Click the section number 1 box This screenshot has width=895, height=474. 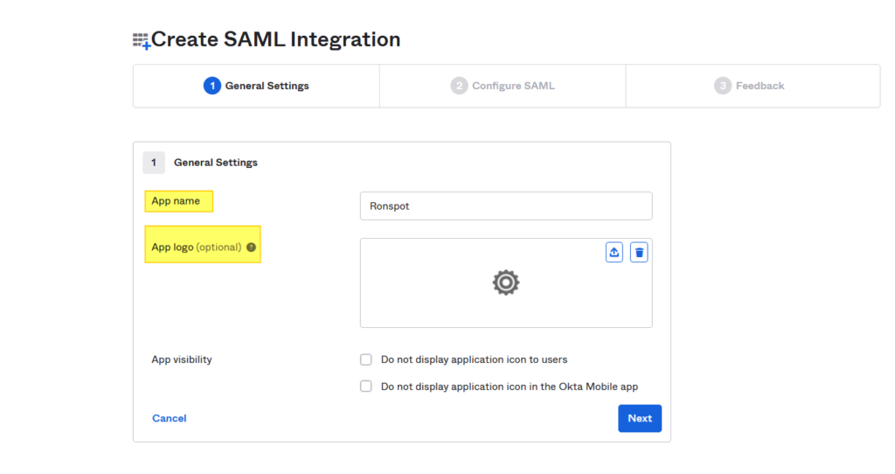[154, 162]
